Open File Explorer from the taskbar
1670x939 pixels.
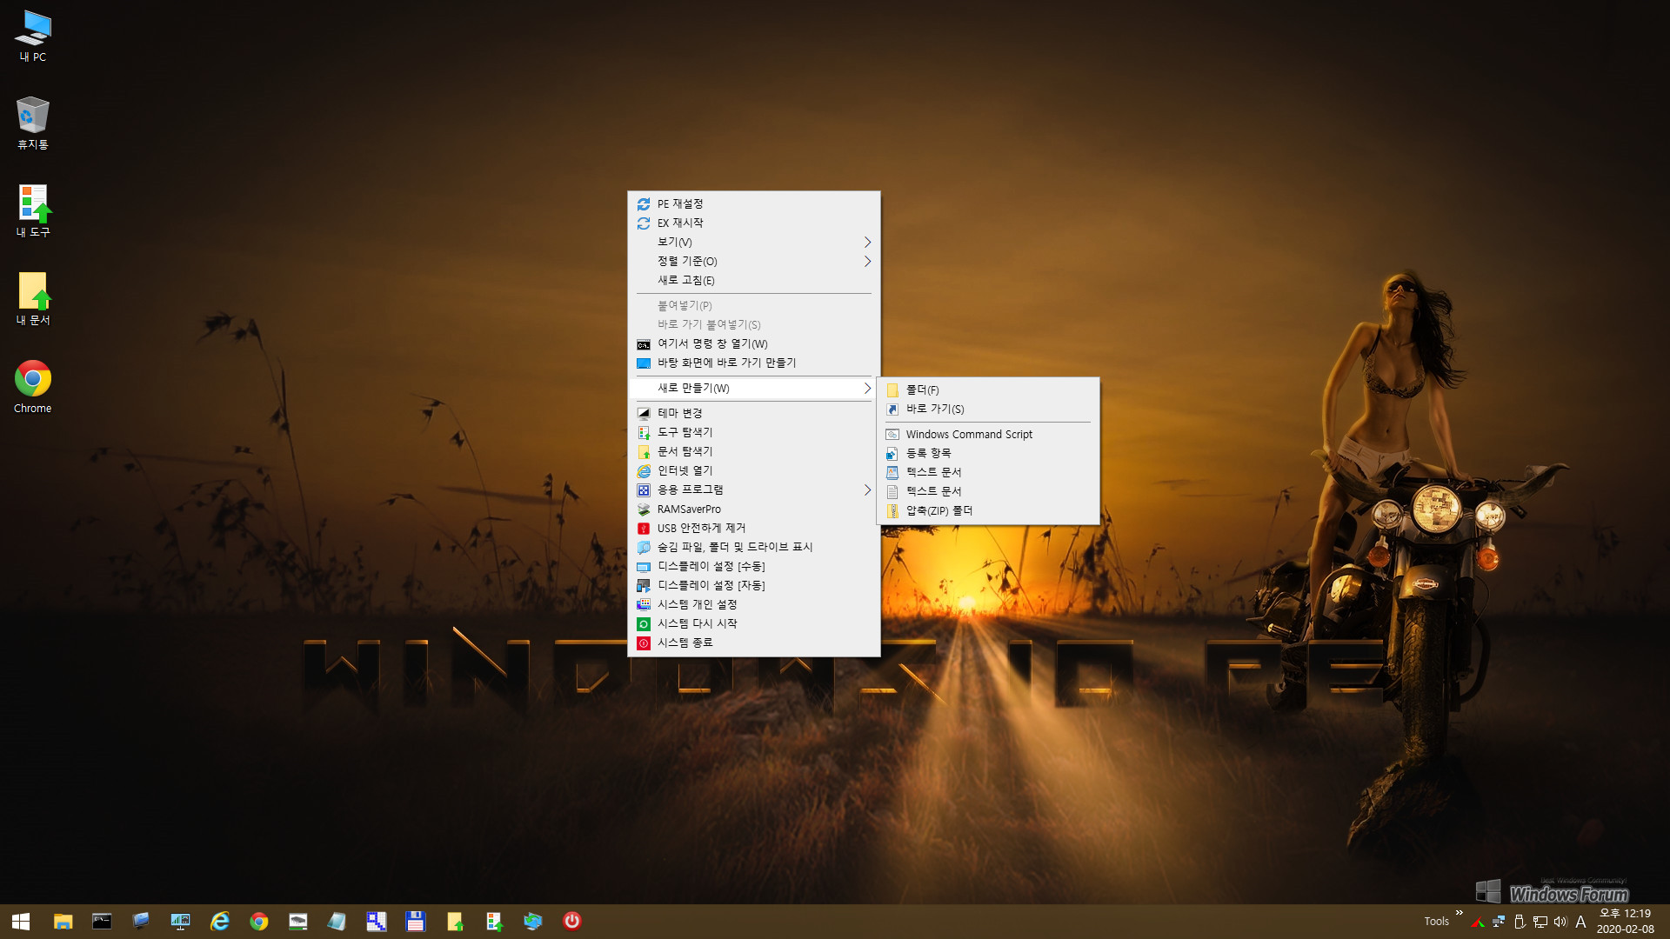(x=63, y=921)
